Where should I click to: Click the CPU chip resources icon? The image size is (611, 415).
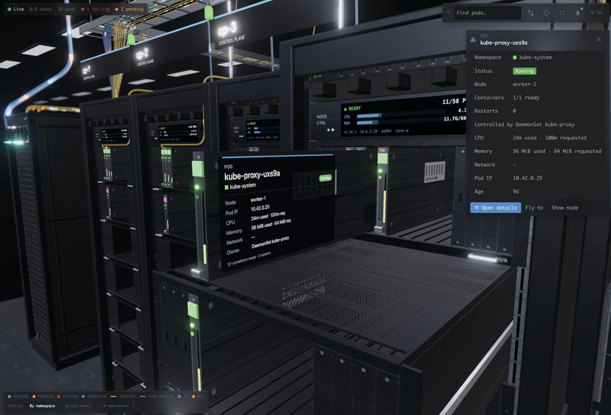(x=546, y=13)
